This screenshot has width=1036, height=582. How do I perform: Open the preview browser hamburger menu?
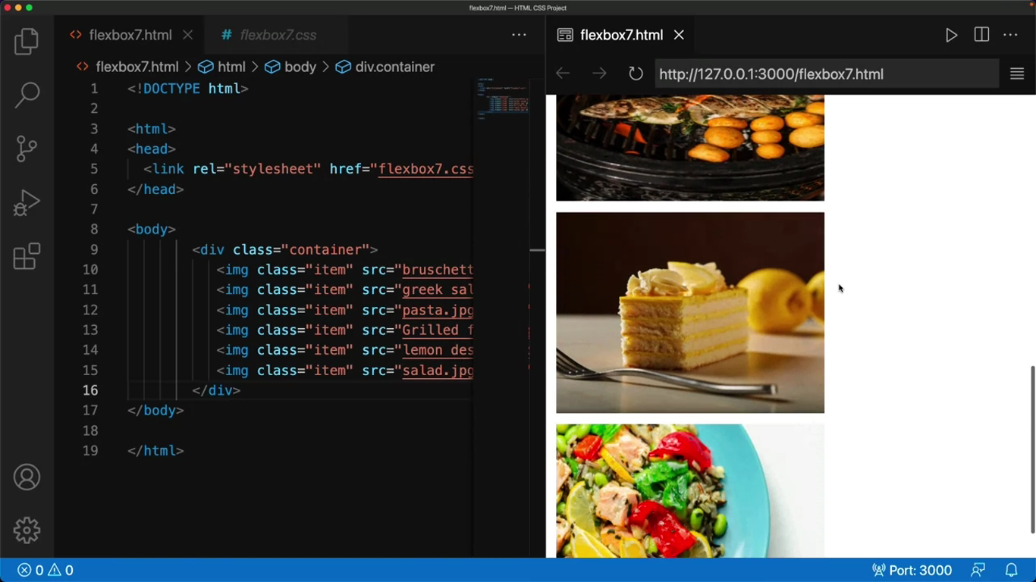(x=1017, y=74)
